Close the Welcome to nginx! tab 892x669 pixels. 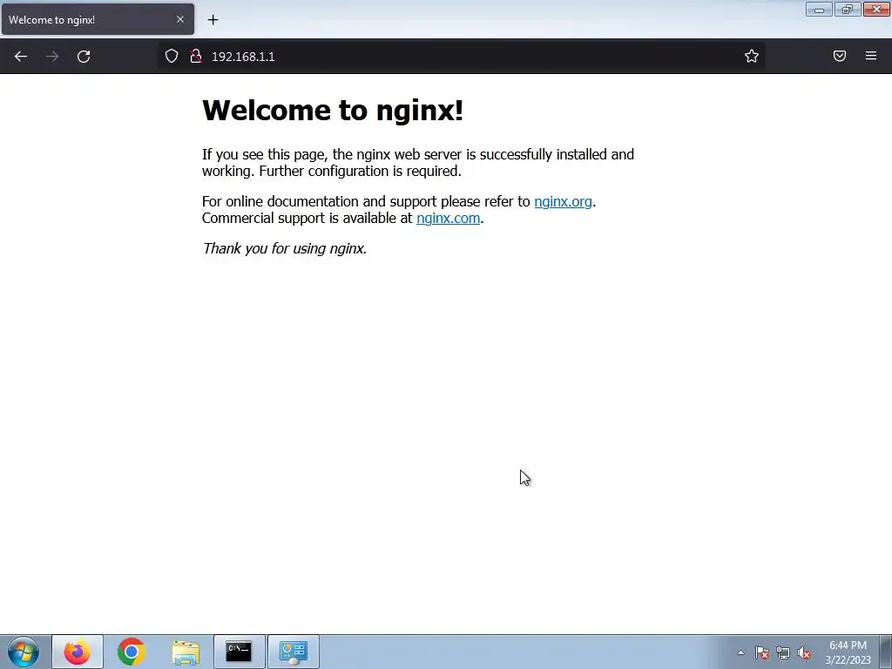[179, 19]
